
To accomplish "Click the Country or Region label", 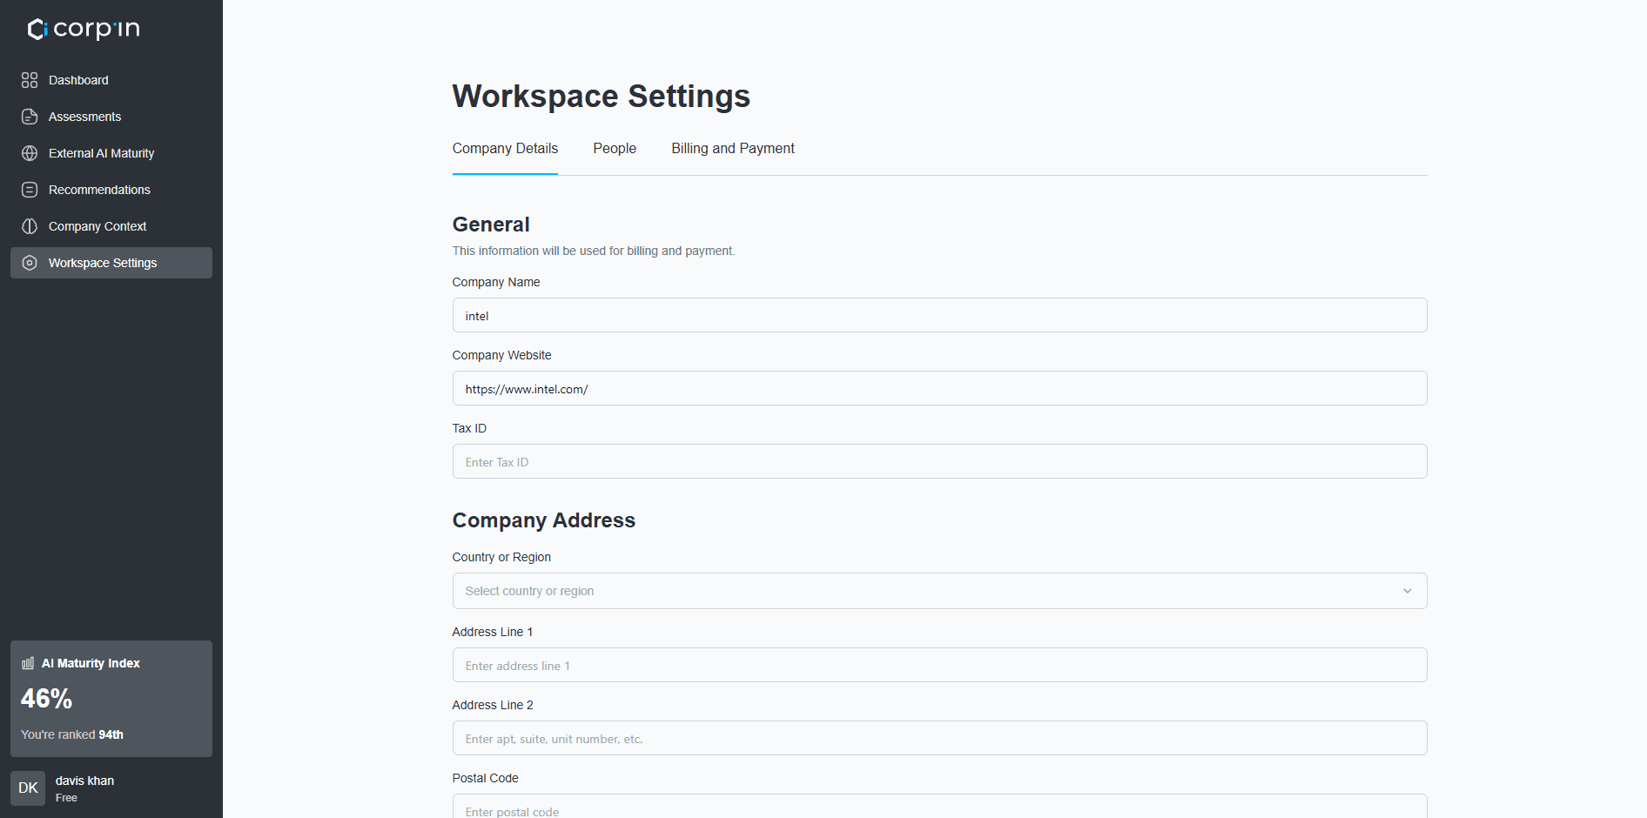I will 501,557.
